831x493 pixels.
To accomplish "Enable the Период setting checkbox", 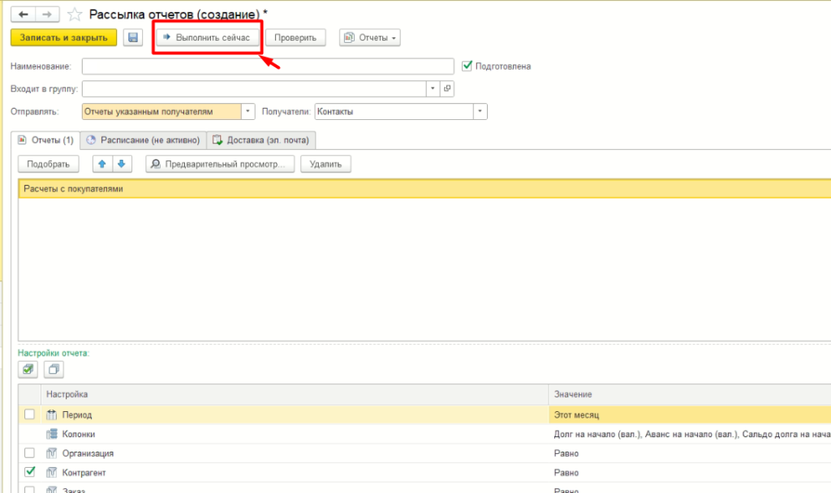I will pos(30,414).
